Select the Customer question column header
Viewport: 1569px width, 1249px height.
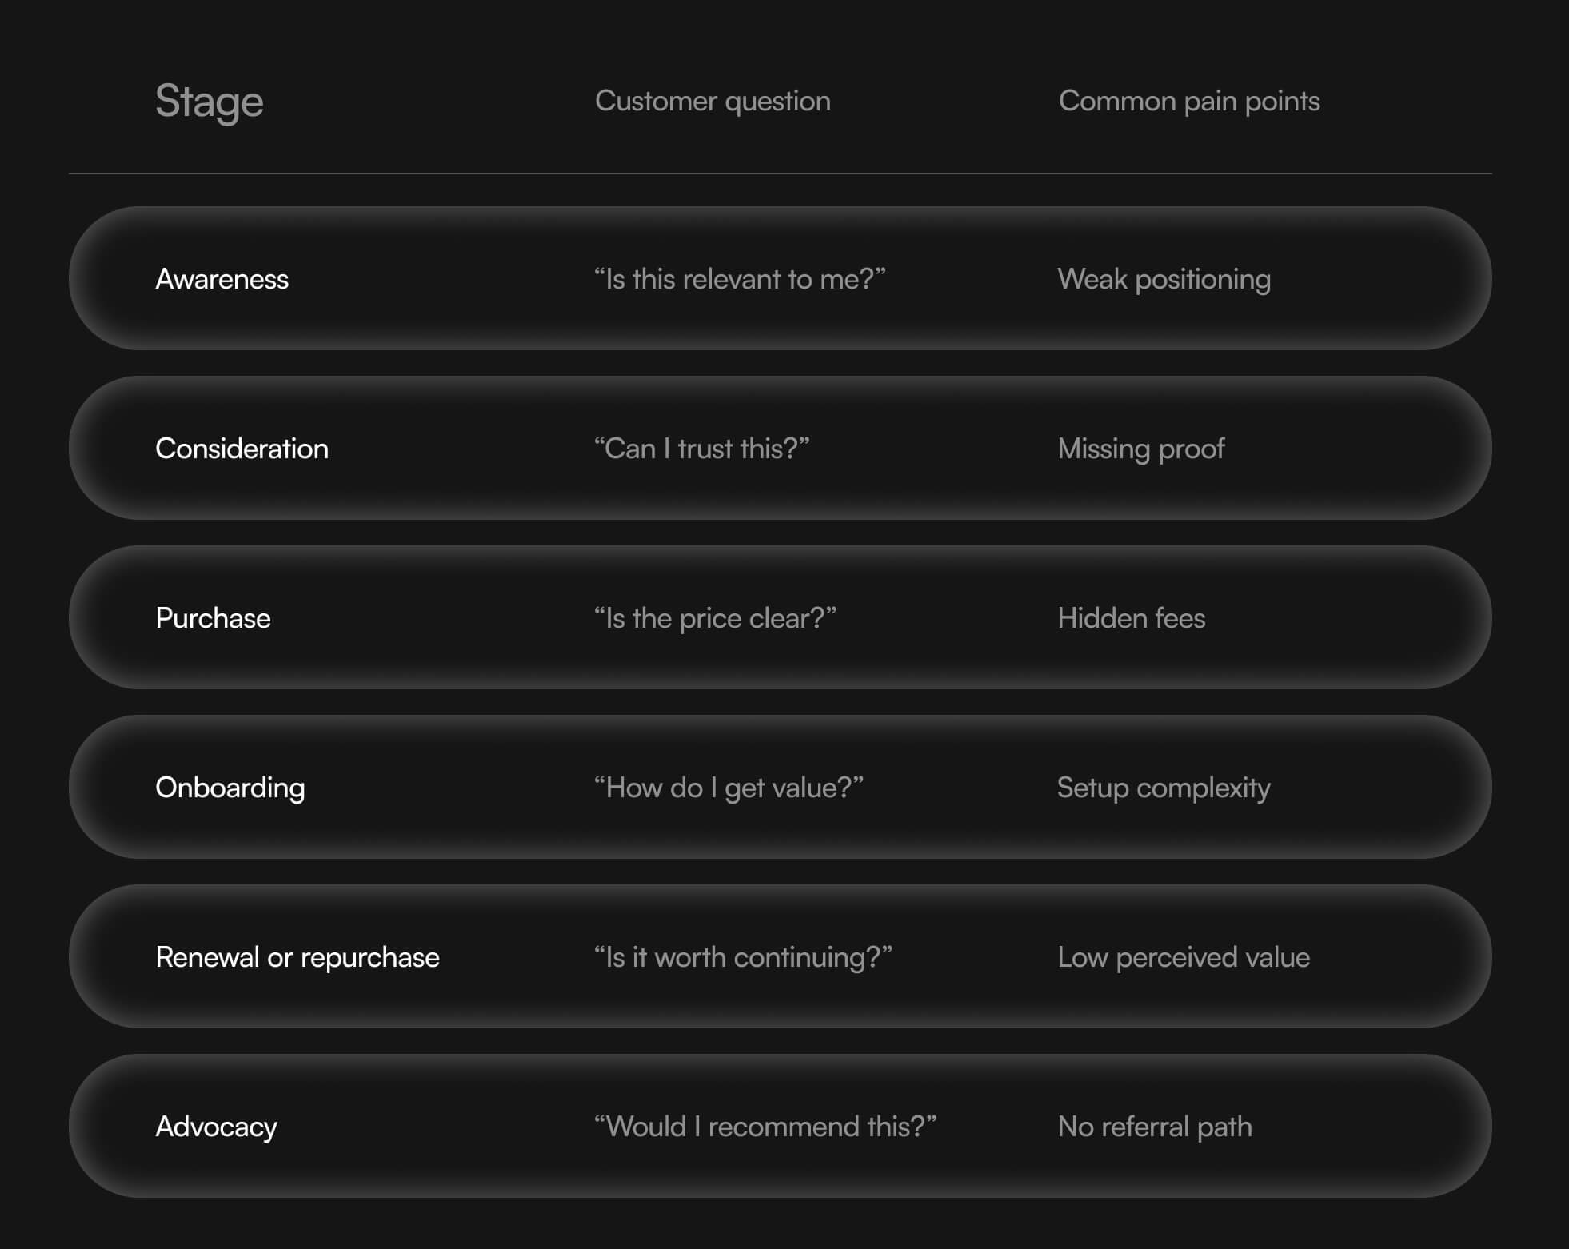coord(713,101)
